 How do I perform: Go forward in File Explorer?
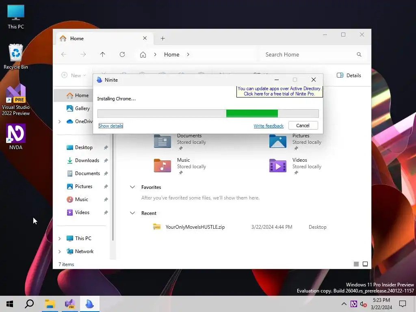click(83, 54)
